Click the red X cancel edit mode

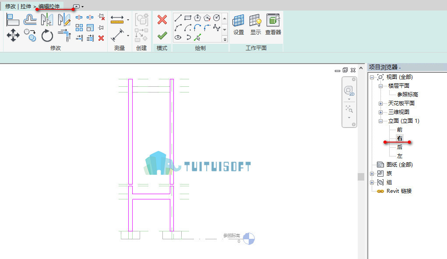coord(162,20)
